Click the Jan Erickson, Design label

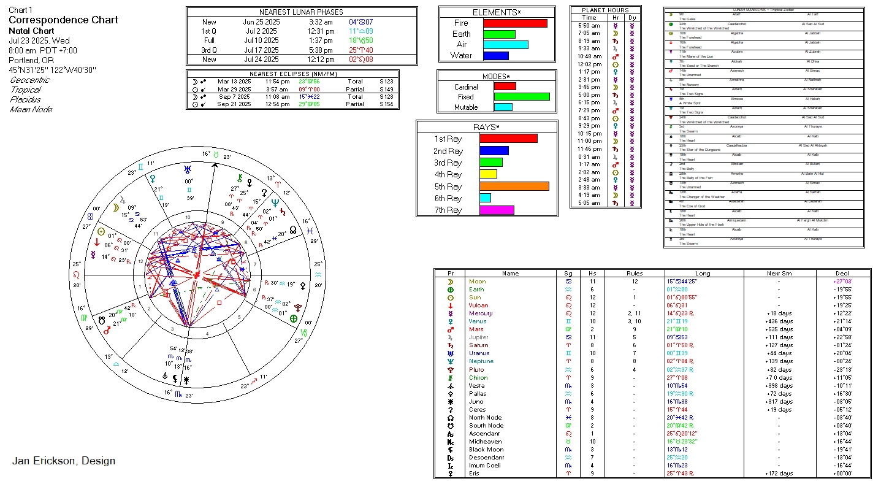pos(64,461)
